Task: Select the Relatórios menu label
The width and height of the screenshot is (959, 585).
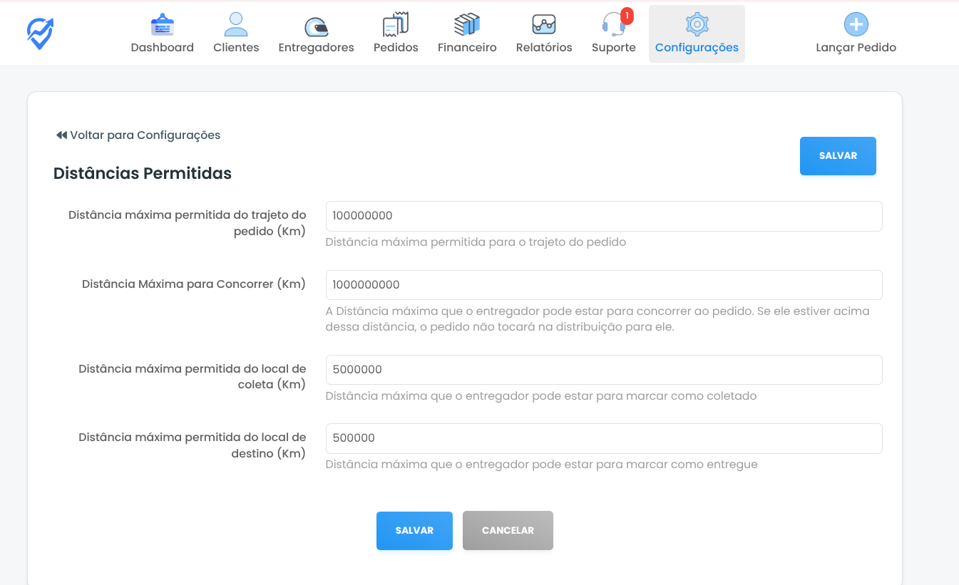Action: pyautogui.click(x=544, y=48)
